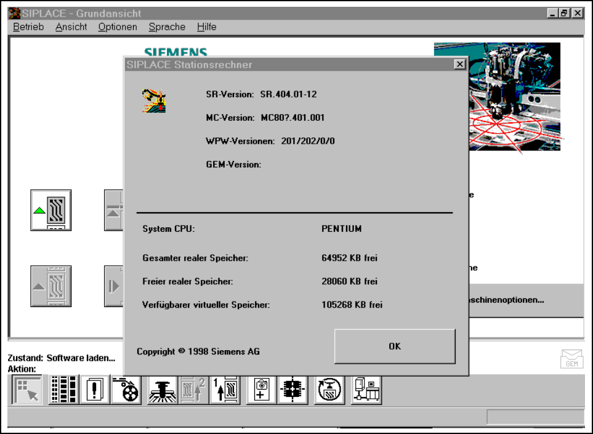The image size is (593, 434).
Task: Click the Gesamter realer Speicher label
Action: [x=195, y=258]
